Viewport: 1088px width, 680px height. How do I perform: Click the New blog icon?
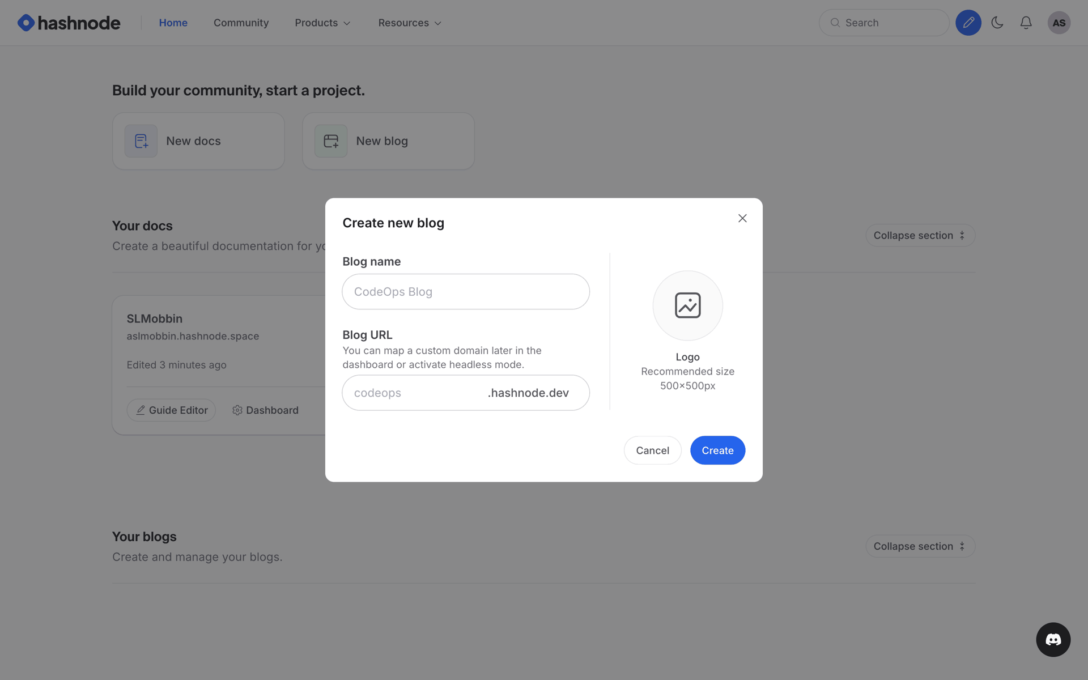[x=331, y=141]
